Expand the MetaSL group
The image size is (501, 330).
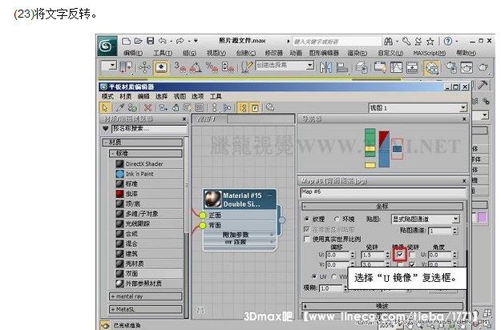coord(146,309)
